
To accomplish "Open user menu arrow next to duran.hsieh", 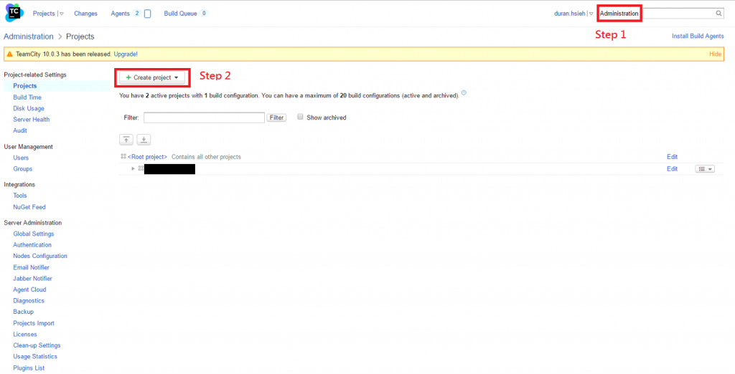I will [x=591, y=14].
